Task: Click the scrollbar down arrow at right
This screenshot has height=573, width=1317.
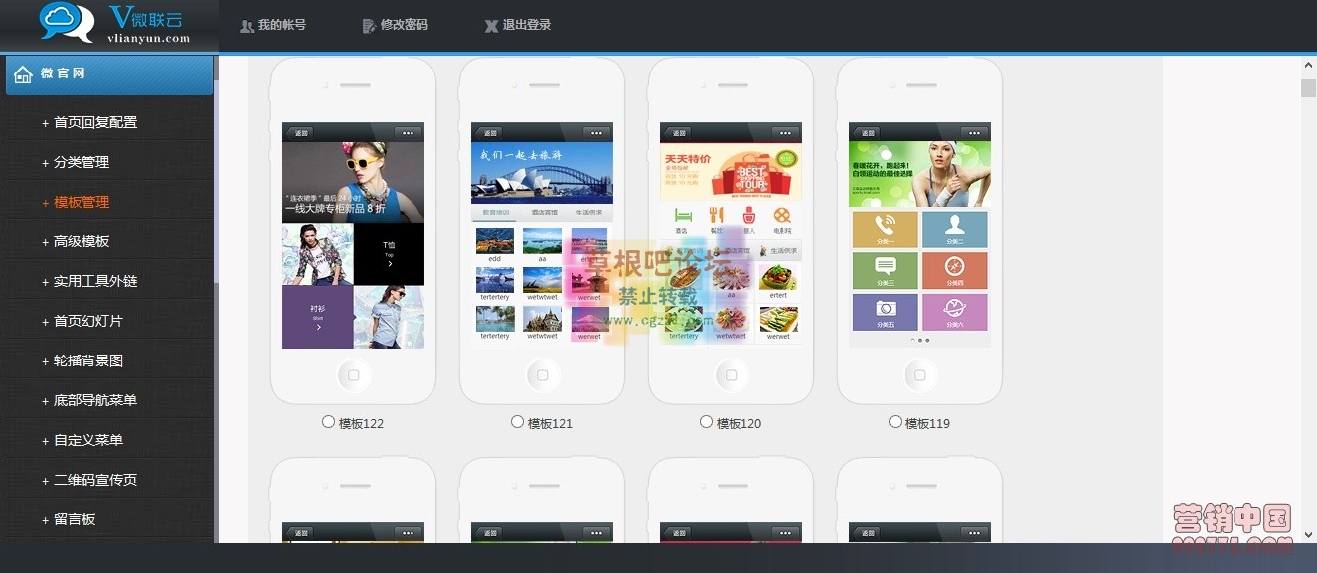Action: point(1308,535)
